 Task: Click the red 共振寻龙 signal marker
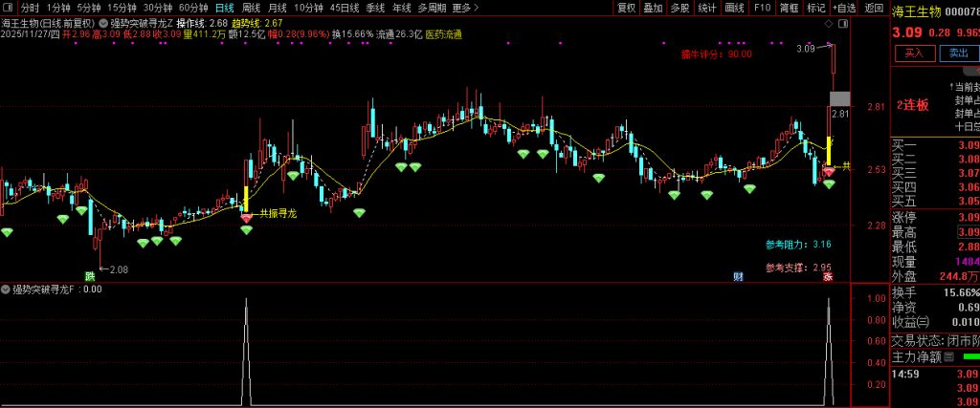tap(247, 217)
